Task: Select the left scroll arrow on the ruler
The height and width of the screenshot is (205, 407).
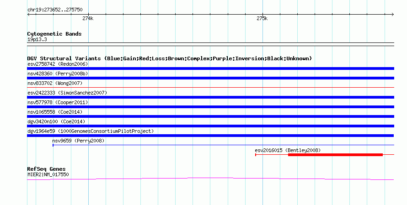Action: click(x=29, y=15)
